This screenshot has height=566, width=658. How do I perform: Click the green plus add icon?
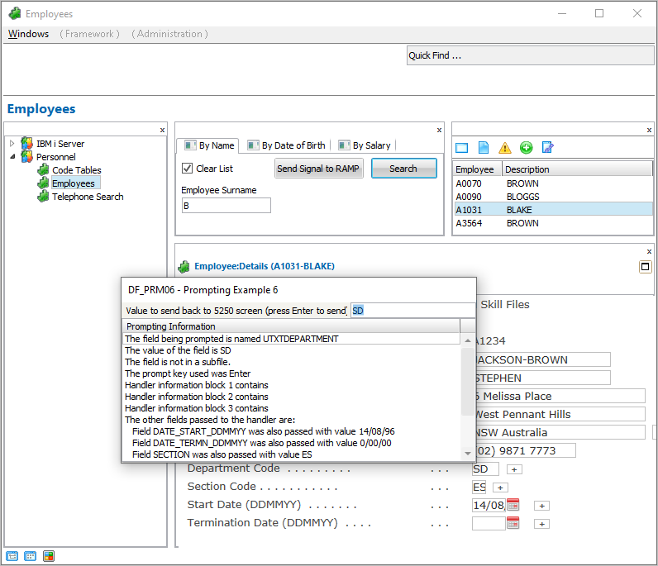click(x=527, y=148)
